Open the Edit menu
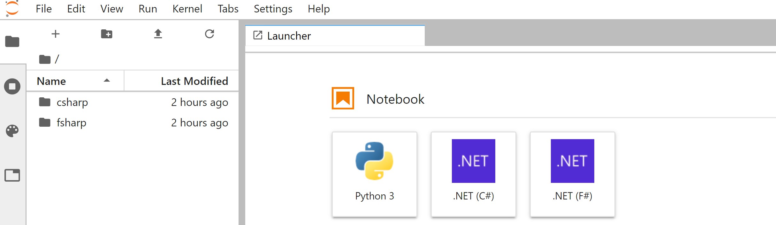The width and height of the screenshot is (776, 225). click(x=76, y=9)
